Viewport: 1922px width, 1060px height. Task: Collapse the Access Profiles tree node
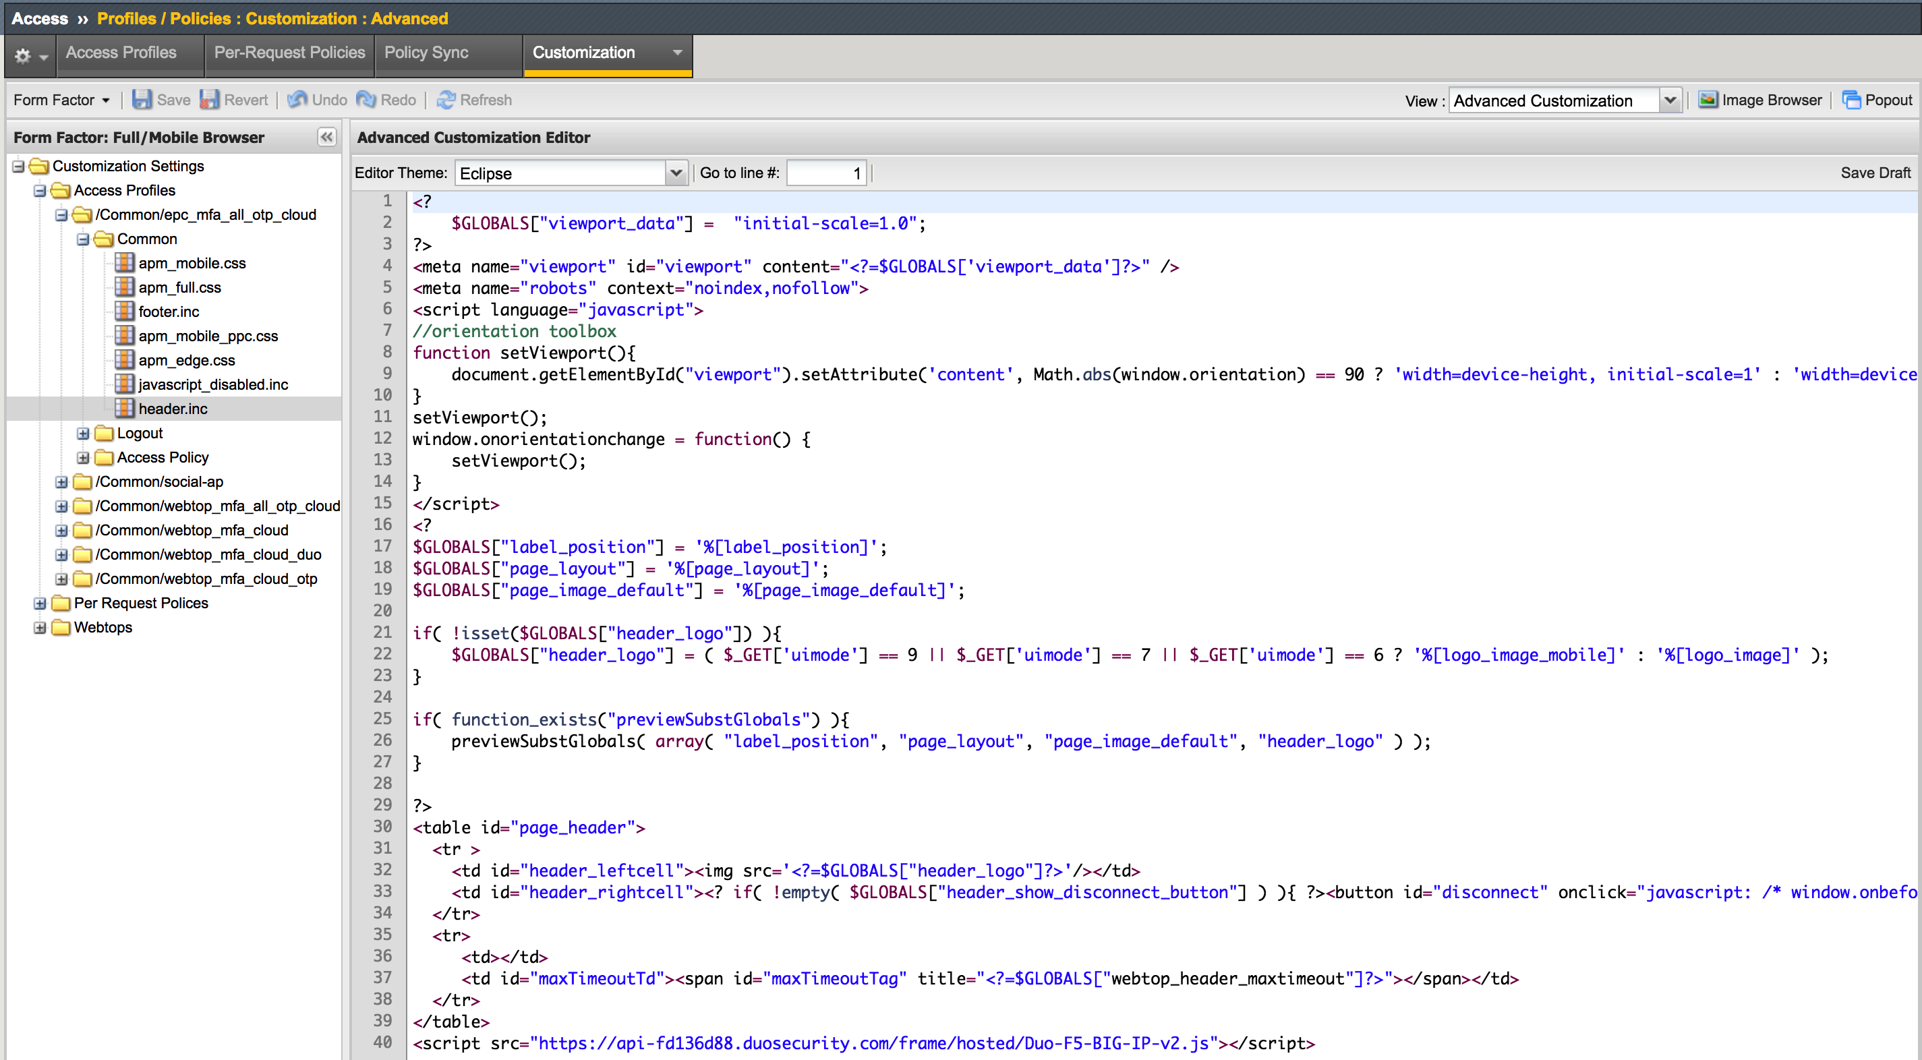[x=40, y=191]
